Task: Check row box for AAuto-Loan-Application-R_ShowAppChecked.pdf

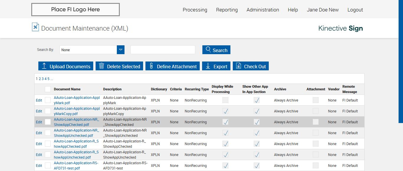Action: 48,144
